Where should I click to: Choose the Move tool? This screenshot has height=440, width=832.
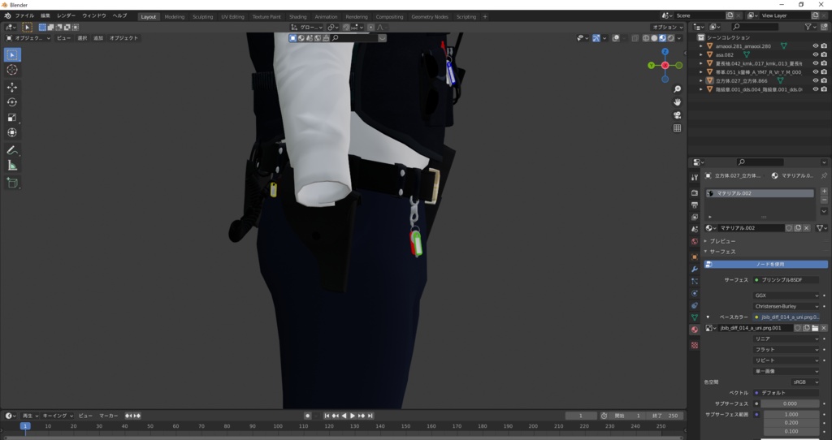(12, 87)
